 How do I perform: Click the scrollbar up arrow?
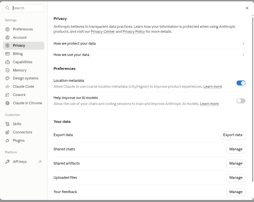coord(253,16)
